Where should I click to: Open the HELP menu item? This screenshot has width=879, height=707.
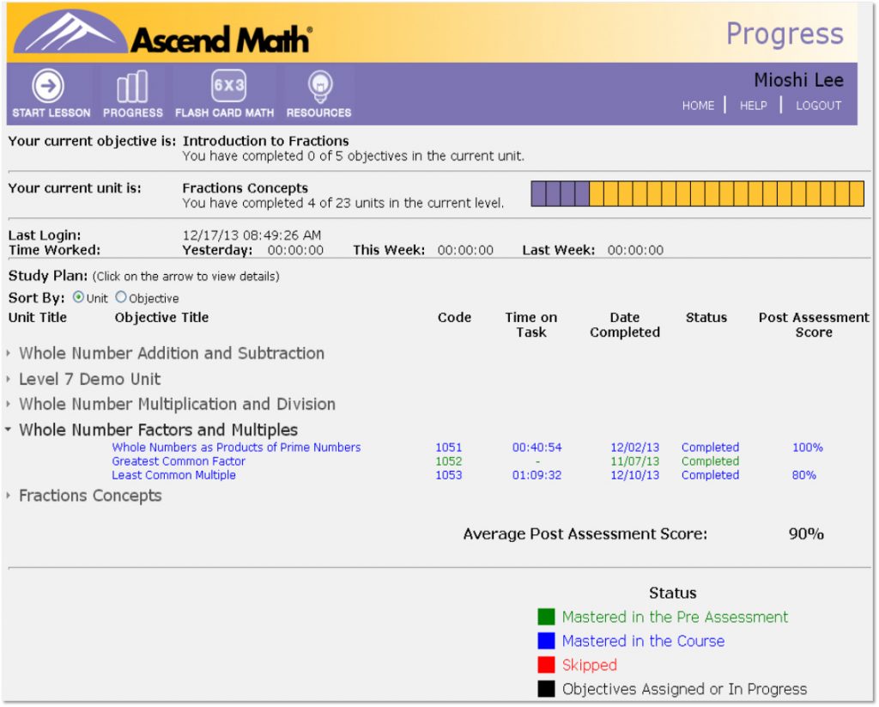753,106
